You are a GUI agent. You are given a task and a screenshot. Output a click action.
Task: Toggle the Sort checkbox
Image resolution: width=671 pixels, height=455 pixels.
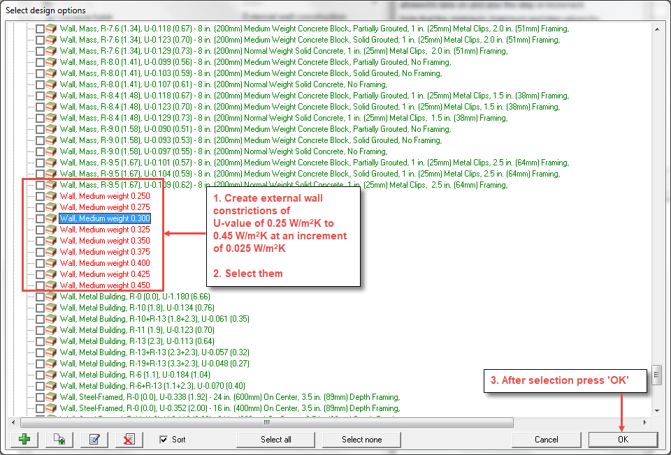point(164,440)
